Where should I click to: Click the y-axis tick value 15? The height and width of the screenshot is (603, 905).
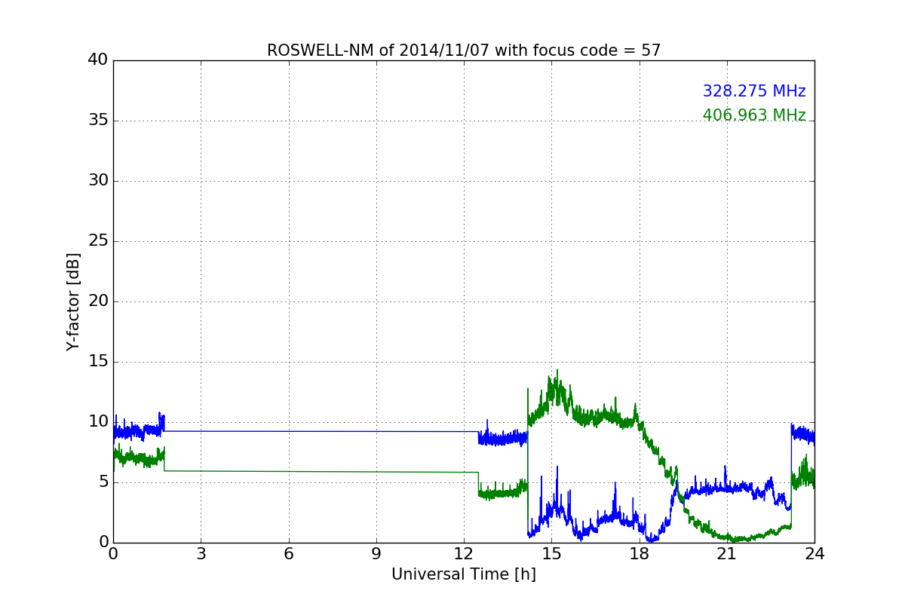tap(98, 362)
